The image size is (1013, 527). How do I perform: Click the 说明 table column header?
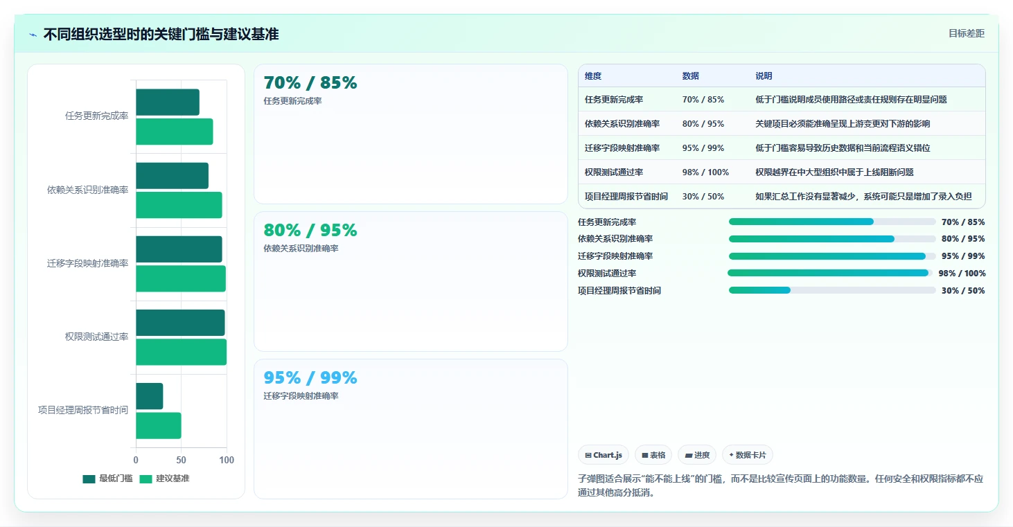[x=764, y=76]
